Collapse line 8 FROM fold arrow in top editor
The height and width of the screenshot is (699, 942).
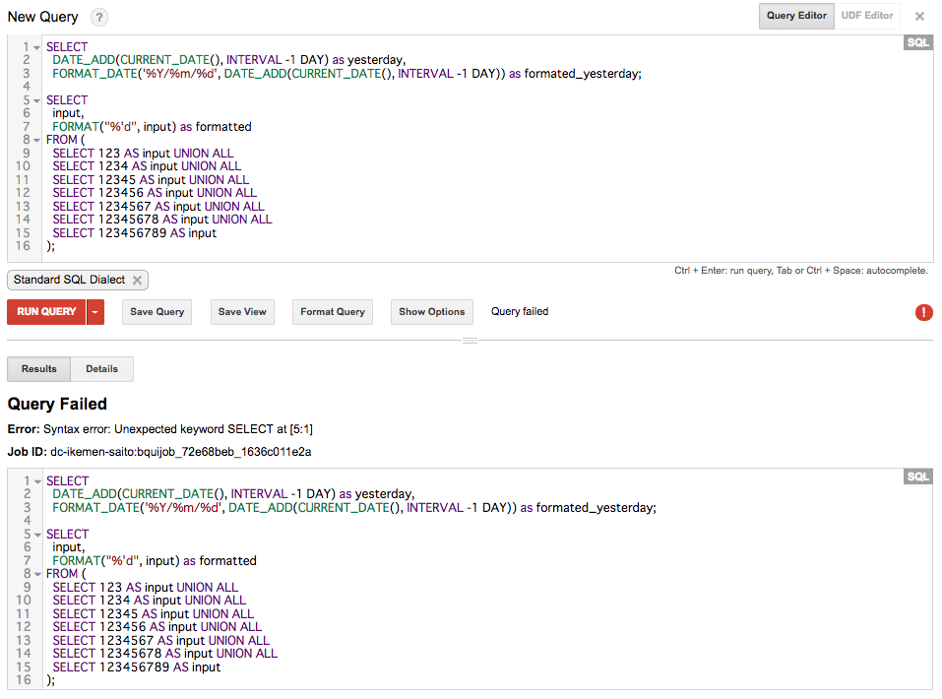36,140
